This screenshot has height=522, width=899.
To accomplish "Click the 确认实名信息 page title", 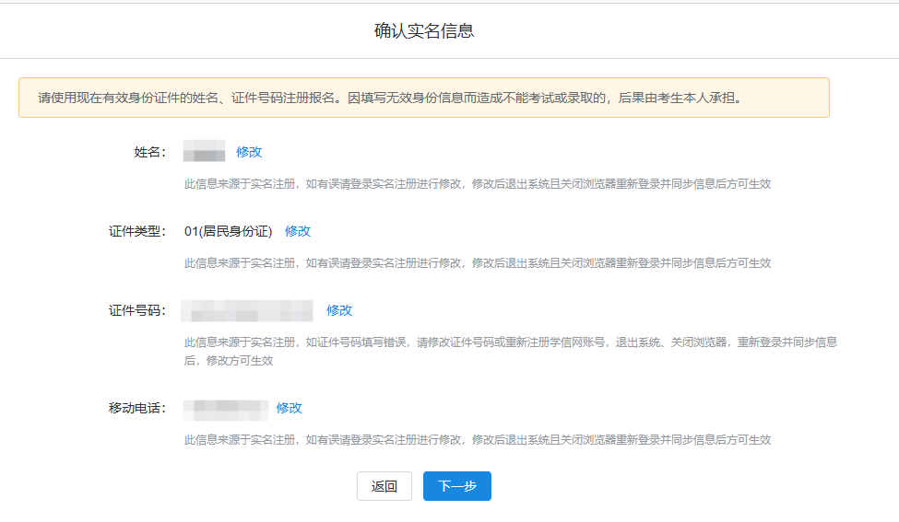I will tap(423, 31).
